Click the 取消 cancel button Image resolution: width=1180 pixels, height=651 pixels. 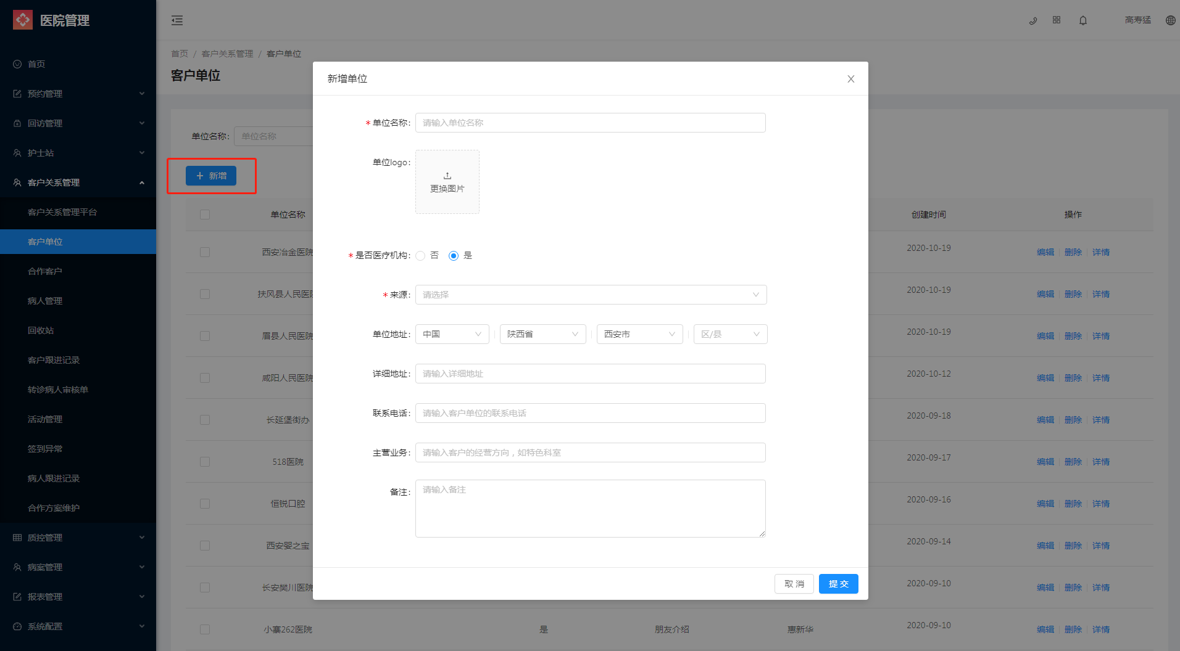point(794,584)
